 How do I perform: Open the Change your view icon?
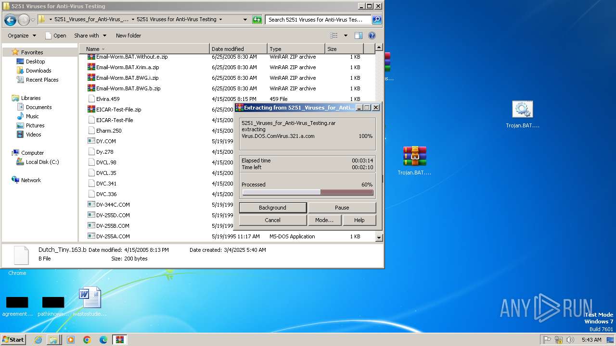pyautogui.click(x=334, y=36)
